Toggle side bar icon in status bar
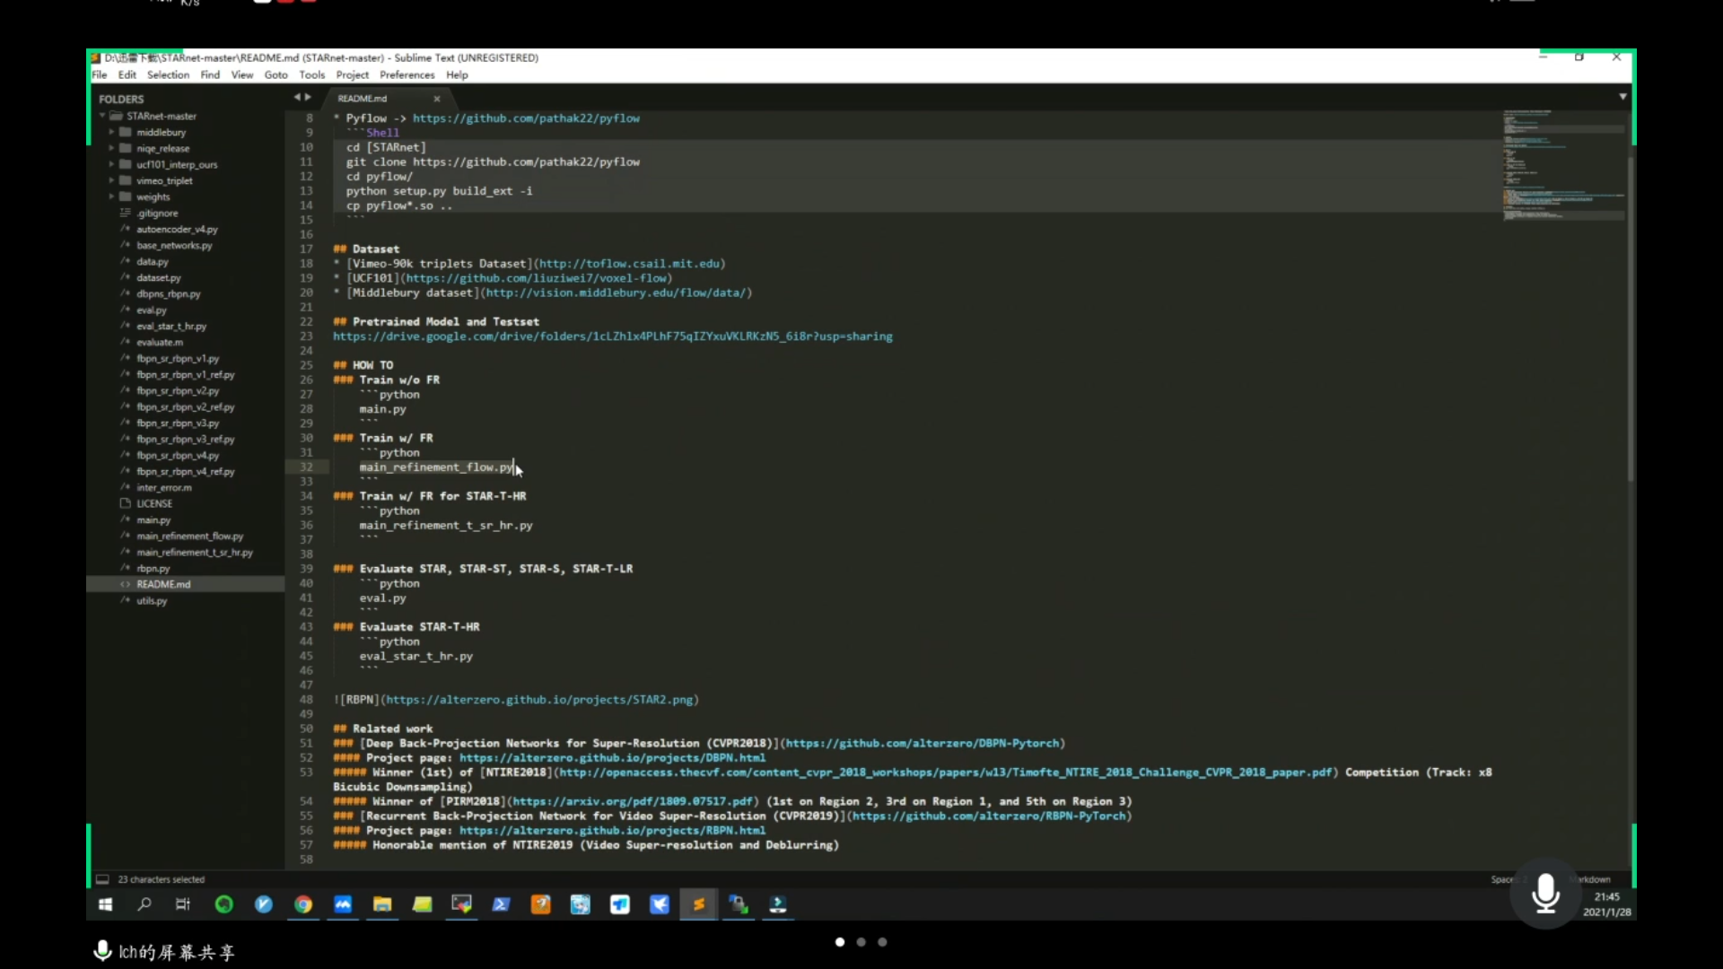This screenshot has width=1723, height=969. (102, 879)
